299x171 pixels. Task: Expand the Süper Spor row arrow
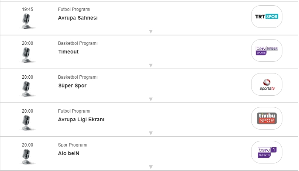150,99
